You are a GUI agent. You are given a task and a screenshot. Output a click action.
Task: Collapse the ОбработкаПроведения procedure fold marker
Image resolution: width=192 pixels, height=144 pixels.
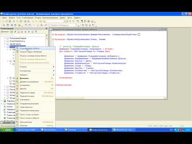tap(53, 39)
